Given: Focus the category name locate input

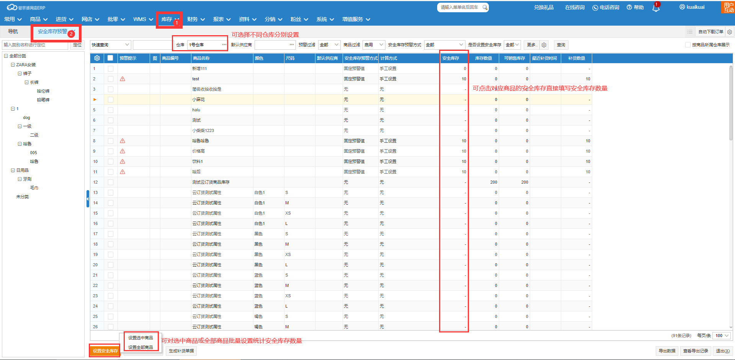Looking at the screenshot, I should pyautogui.click(x=35, y=45).
